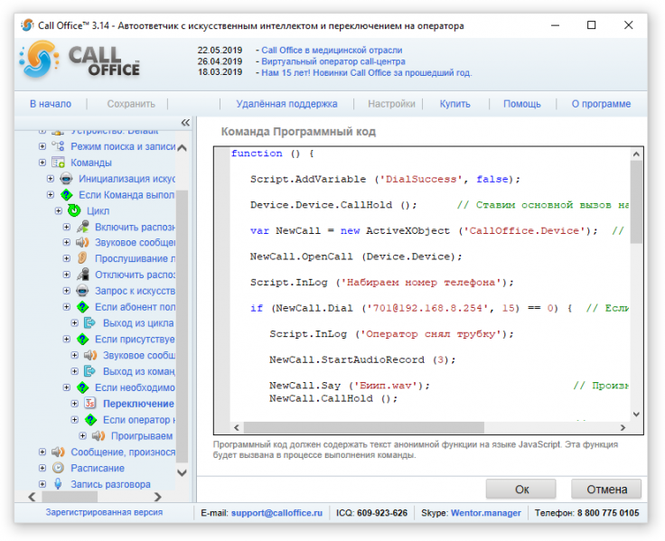Image resolution: width=665 pixels, height=541 pixels.
Task: Expand the Режим поиска и записи node
Action: [42, 146]
